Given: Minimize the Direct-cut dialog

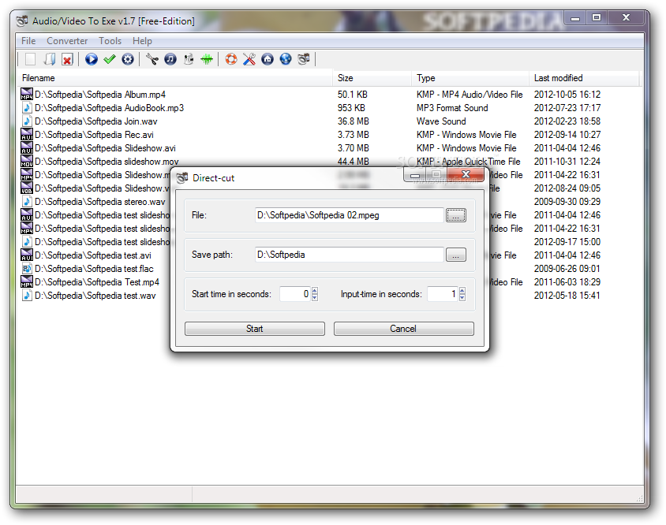Looking at the screenshot, I should point(415,174).
